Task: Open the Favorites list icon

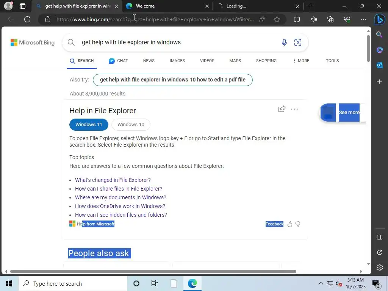Action: 313,19
